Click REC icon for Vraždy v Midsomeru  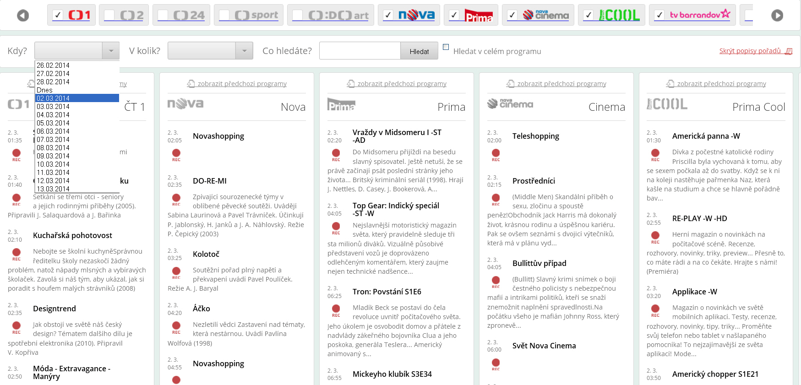point(336,155)
